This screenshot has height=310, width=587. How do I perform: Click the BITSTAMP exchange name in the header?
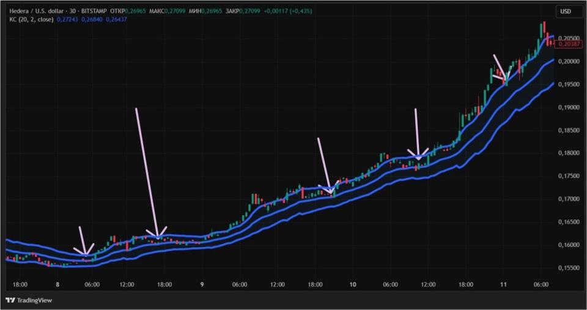(x=94, y=12)
